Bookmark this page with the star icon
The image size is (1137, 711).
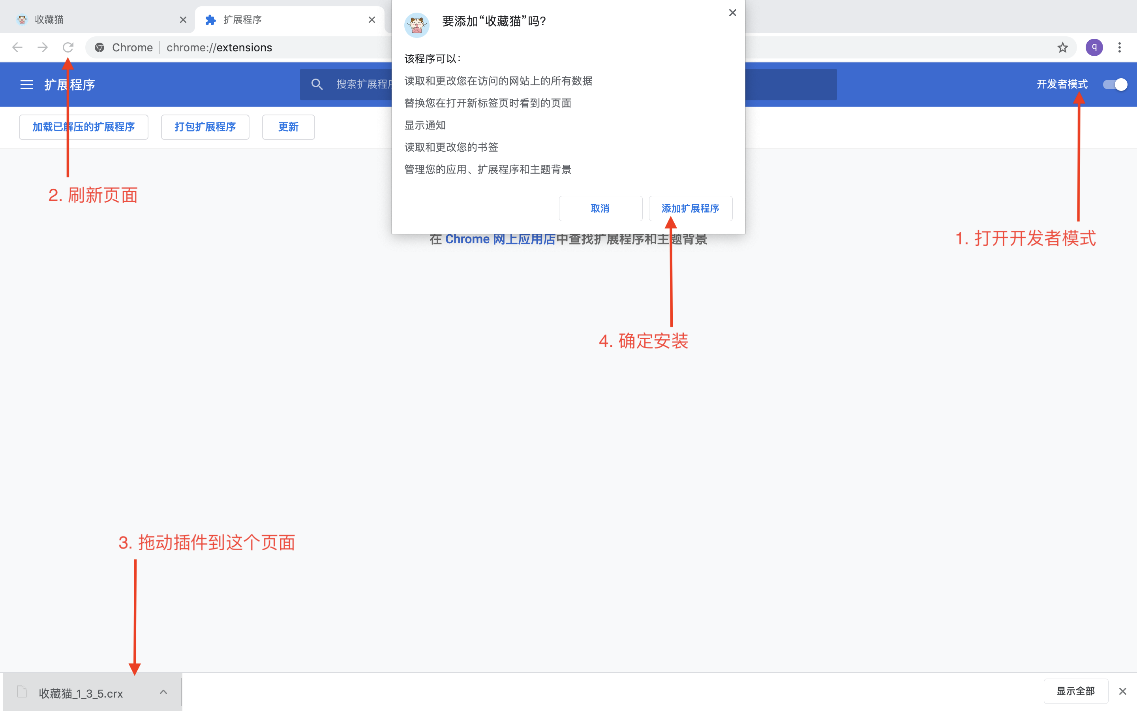click(x=1063, y=47)
